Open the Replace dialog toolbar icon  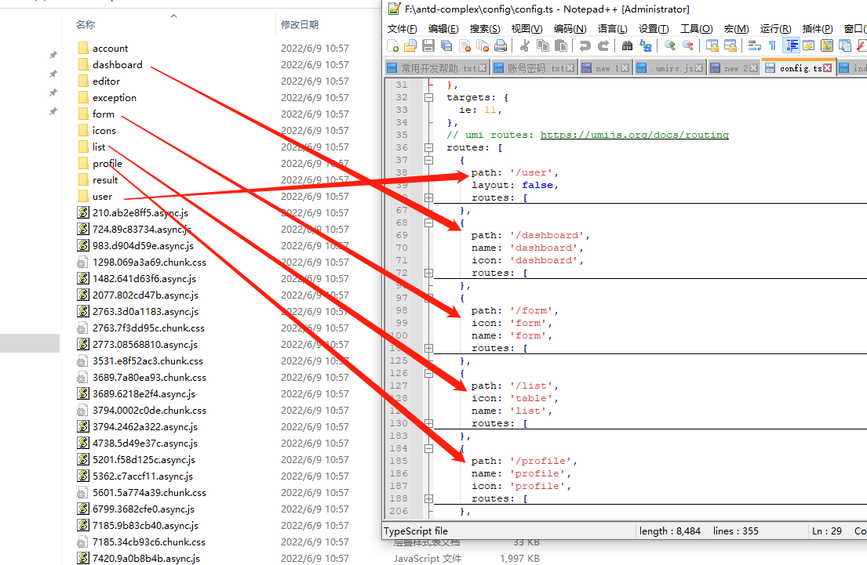(645, 45)
